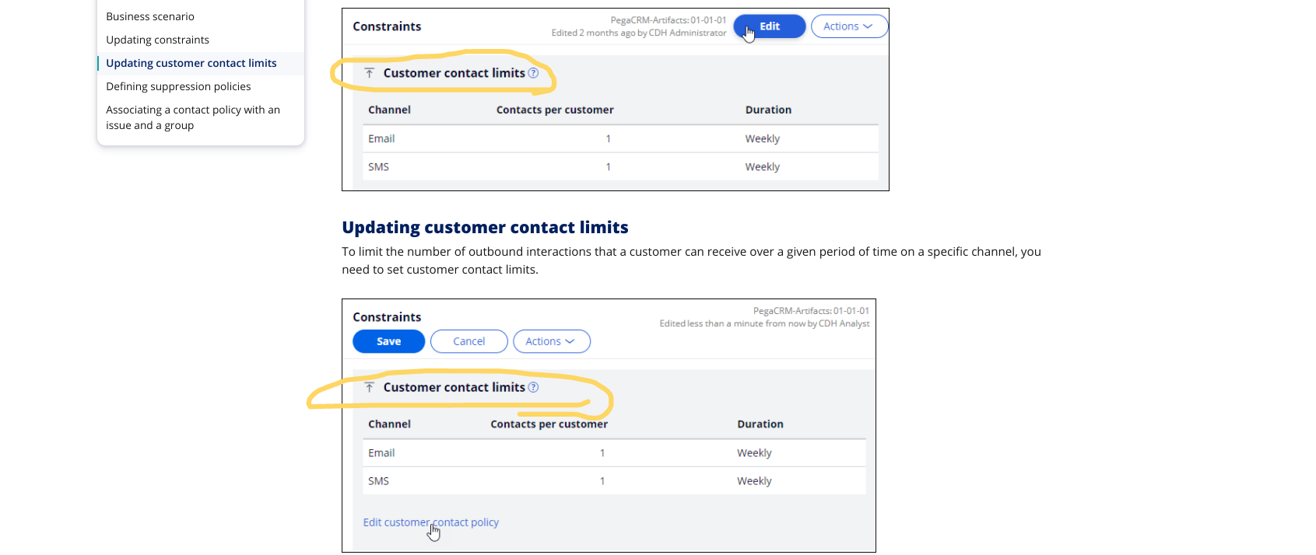Image resolution: width=1316 pixels, height=555 pixels.
Task: Click the Save button
Action: [x=389, y=341]
